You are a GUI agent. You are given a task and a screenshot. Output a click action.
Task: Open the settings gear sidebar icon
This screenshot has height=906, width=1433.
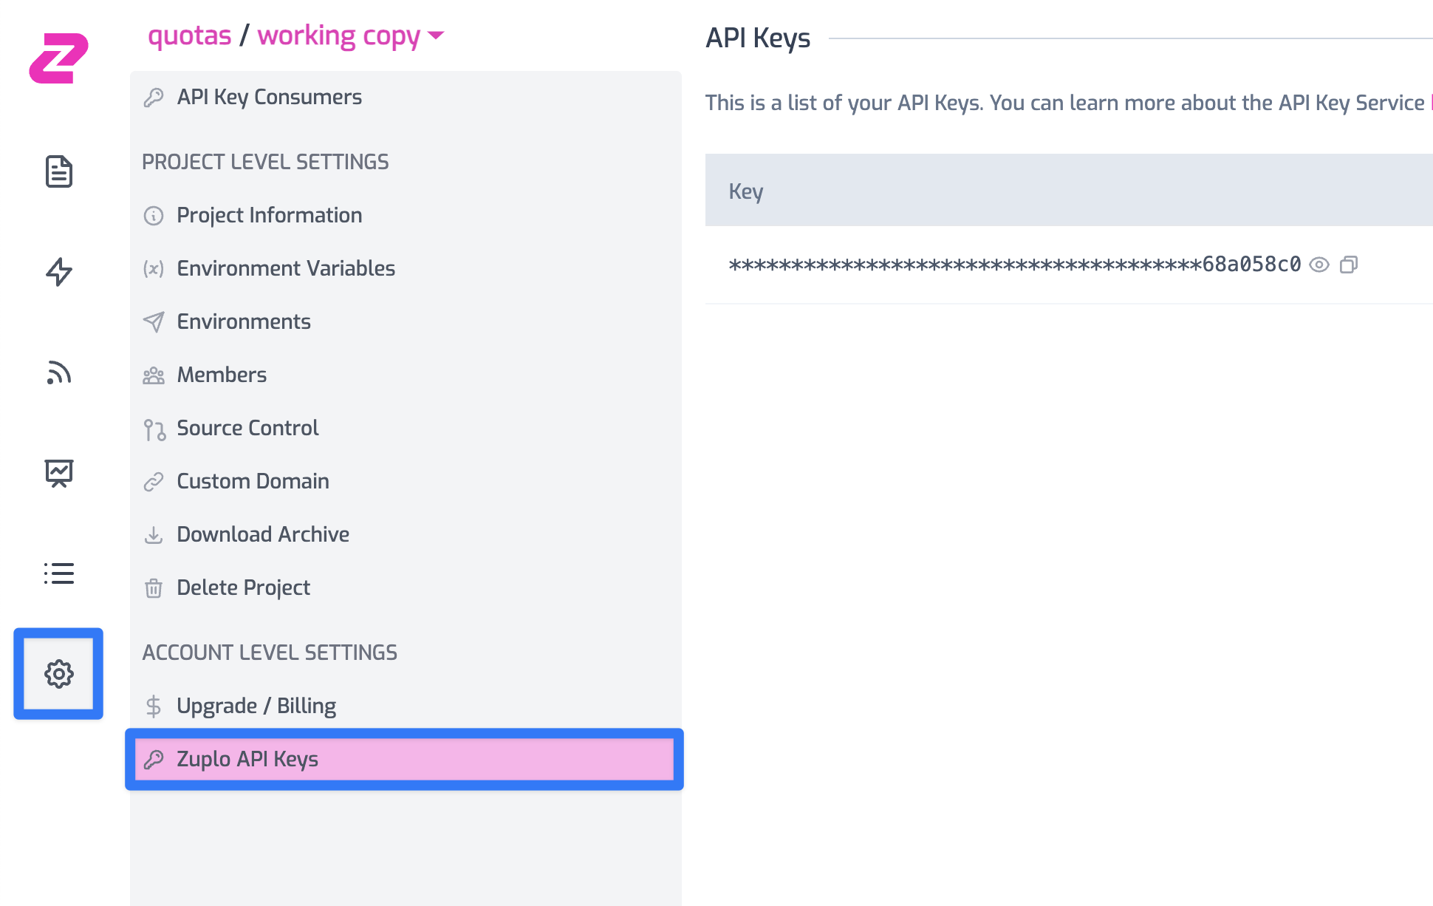click(58, 674)
